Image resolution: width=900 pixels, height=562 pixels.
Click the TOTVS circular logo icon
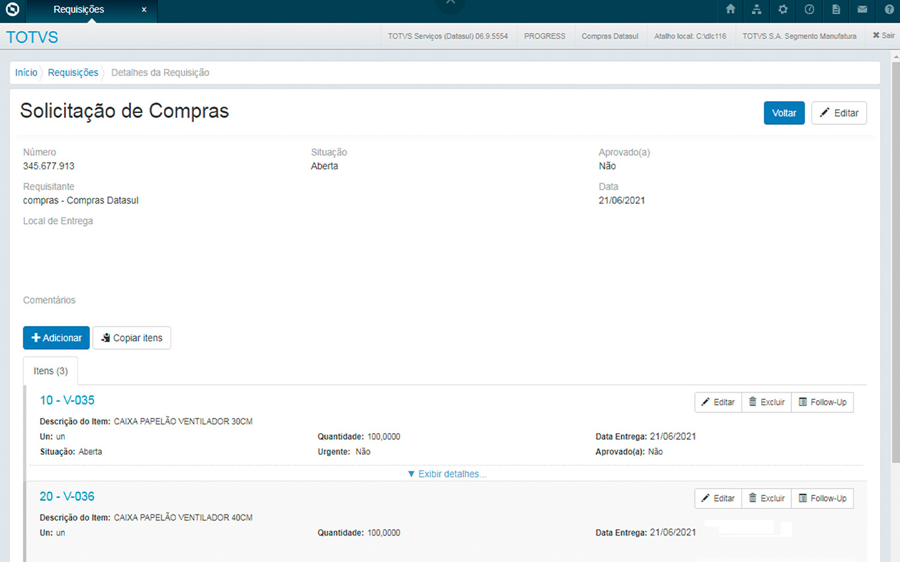[12, 10]
